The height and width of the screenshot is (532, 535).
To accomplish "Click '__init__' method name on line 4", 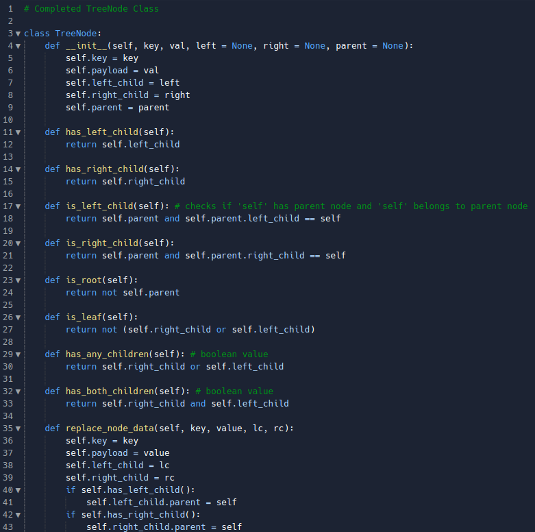I will pyautogui.click(x=86, y=46).
